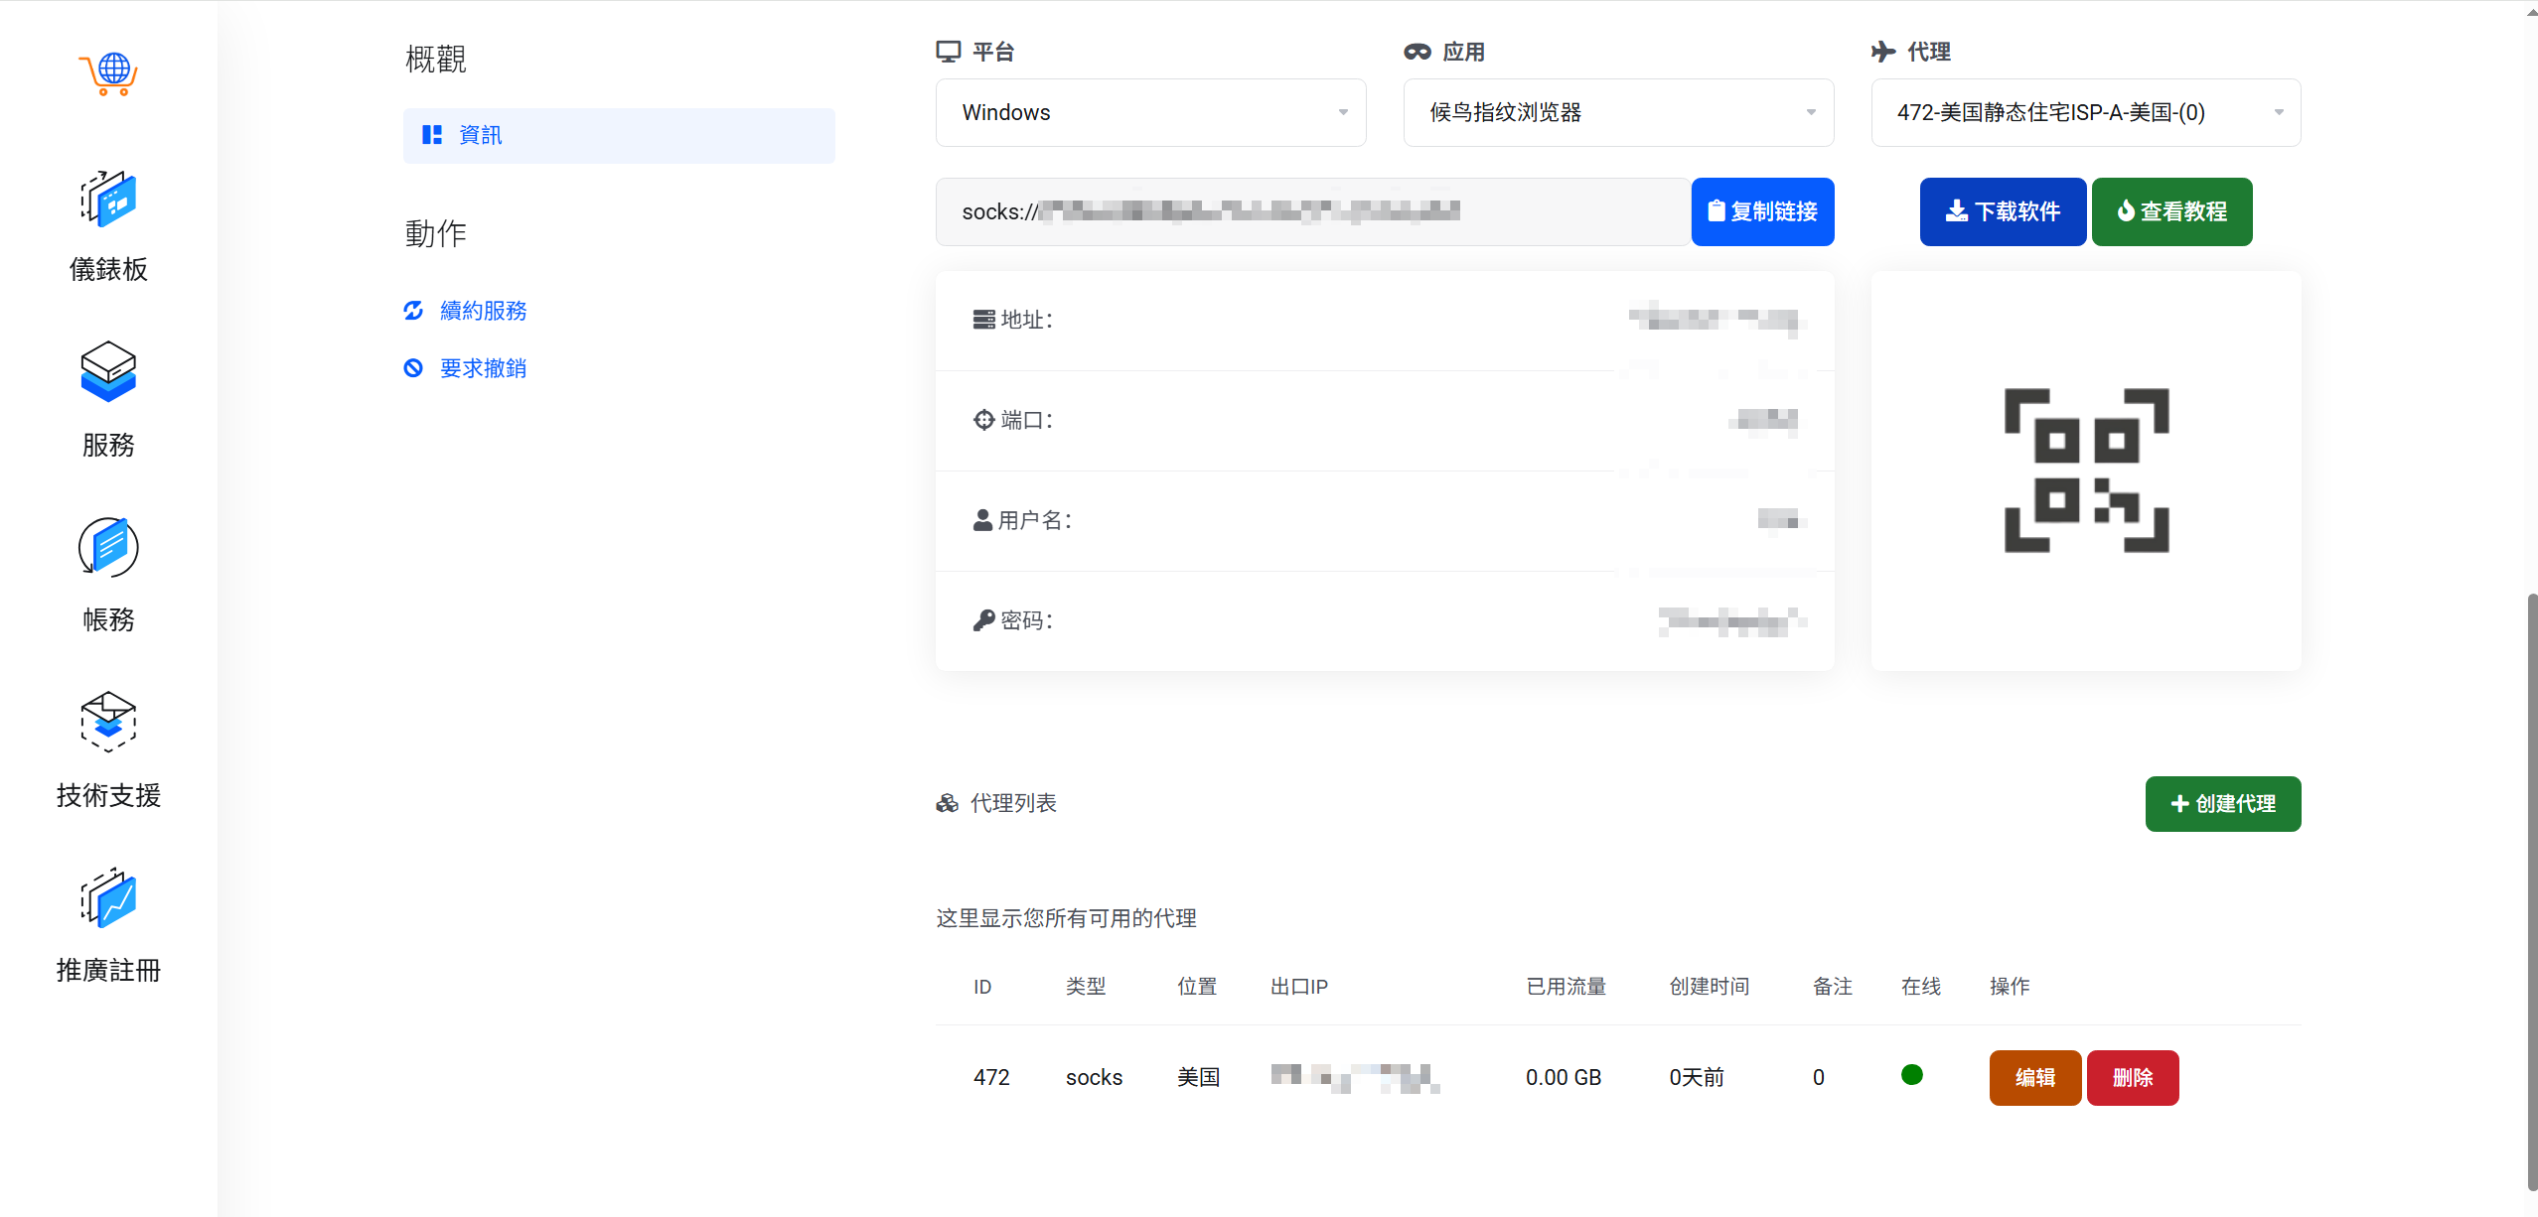Click the 查看教程 button
Viewport: 2538px width, 1217px height.
point(2171,211)
